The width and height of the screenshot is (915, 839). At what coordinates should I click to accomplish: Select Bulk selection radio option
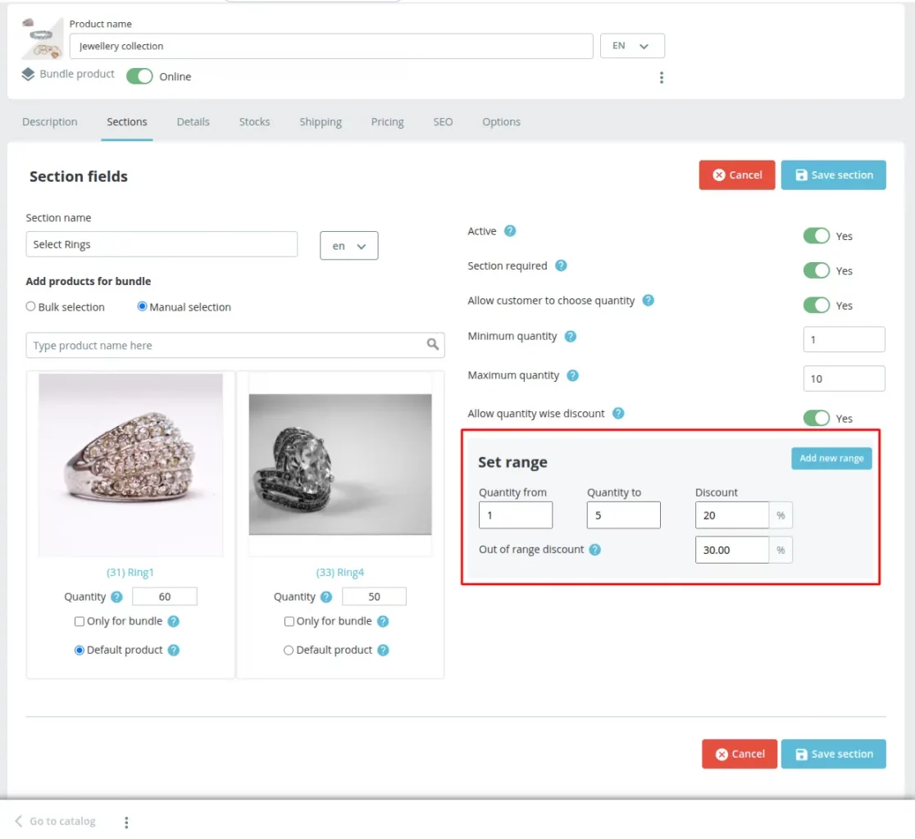(31, 306)
